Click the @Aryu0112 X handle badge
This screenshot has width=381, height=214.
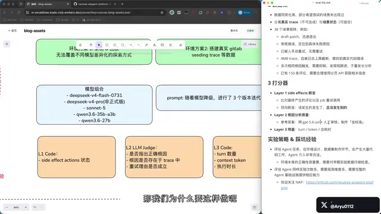pyautogui.click(x=348, y=205)
